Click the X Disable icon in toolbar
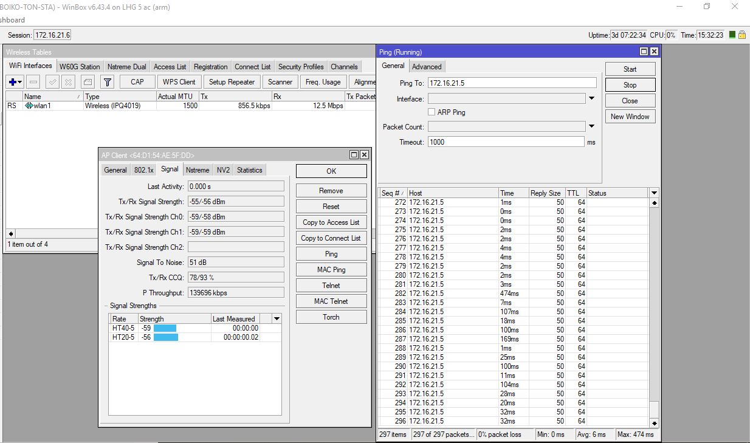750x443 pixels. [69, 82]
